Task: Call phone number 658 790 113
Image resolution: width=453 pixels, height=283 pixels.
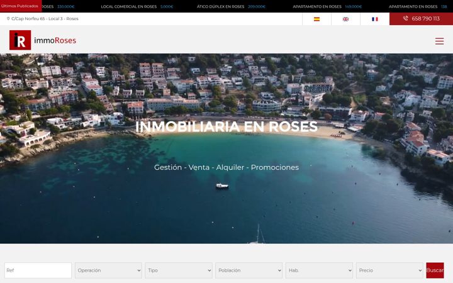Action: tap(421, 18)
